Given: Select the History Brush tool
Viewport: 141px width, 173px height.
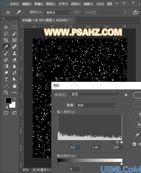Looking at the screenshot, I should [6, 60].
